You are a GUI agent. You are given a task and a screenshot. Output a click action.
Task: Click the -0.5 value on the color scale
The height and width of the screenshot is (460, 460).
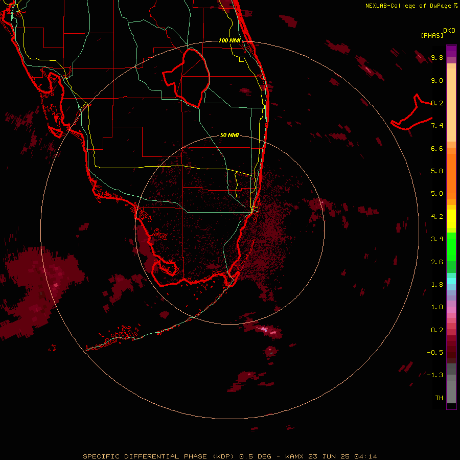435,353
